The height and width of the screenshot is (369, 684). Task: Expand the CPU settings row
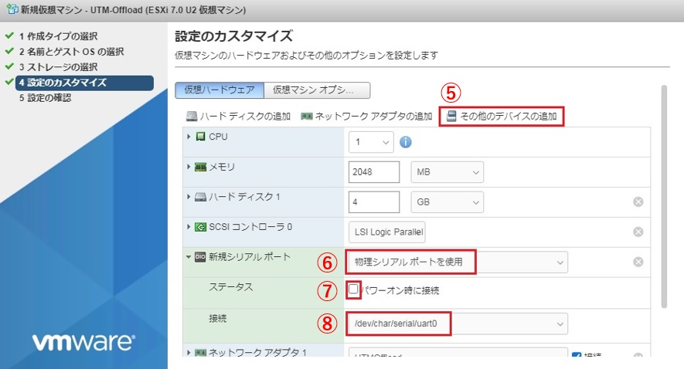pos(189,137)
